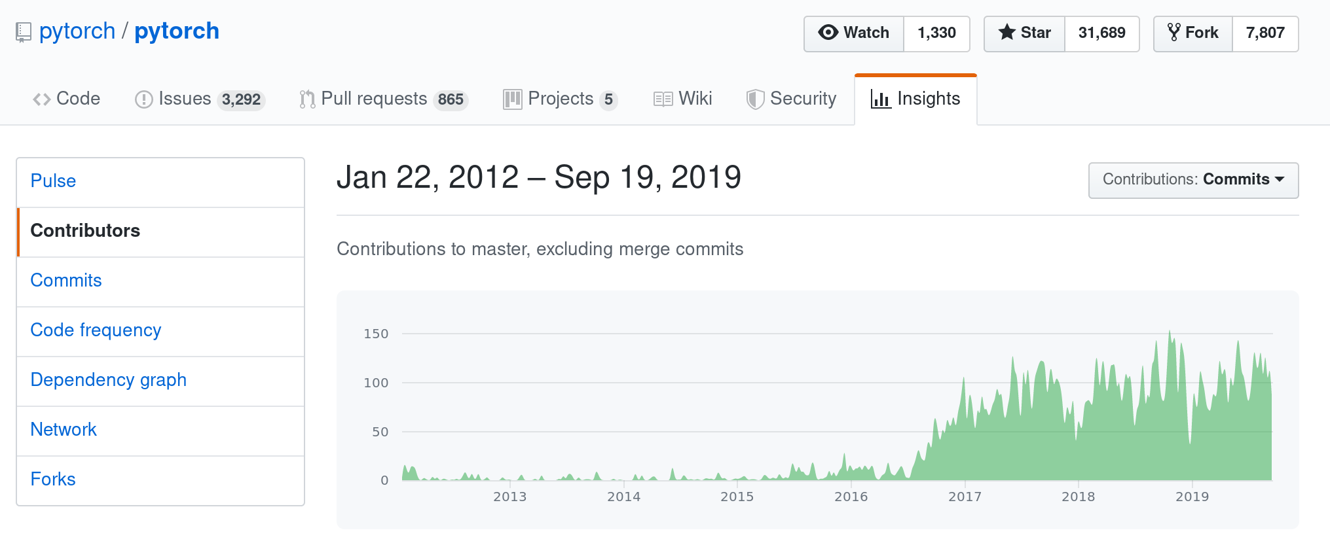
Task: Click the Security shield icon
Action: (755, 99)
